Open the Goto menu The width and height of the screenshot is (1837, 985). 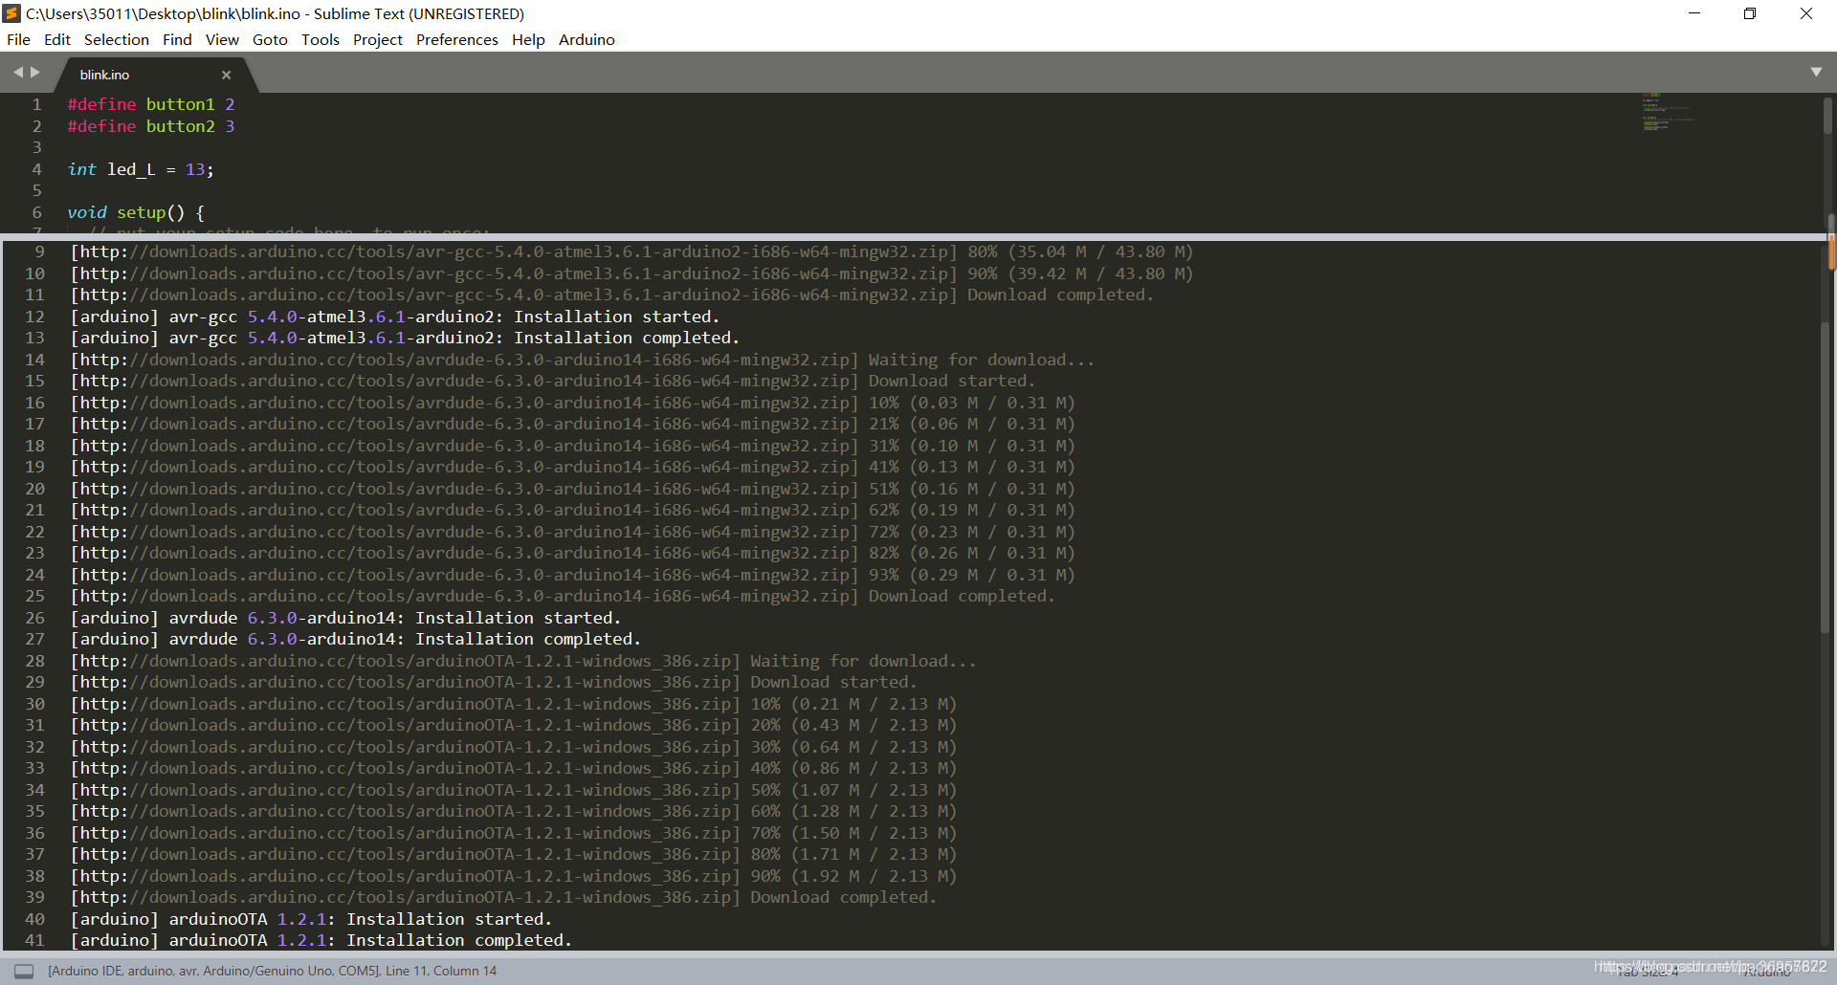270,39
